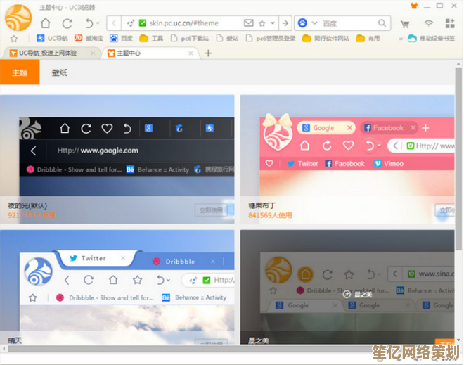
Task: Open the shopping cart icon in the toolbar
Action: click(405, 23)
